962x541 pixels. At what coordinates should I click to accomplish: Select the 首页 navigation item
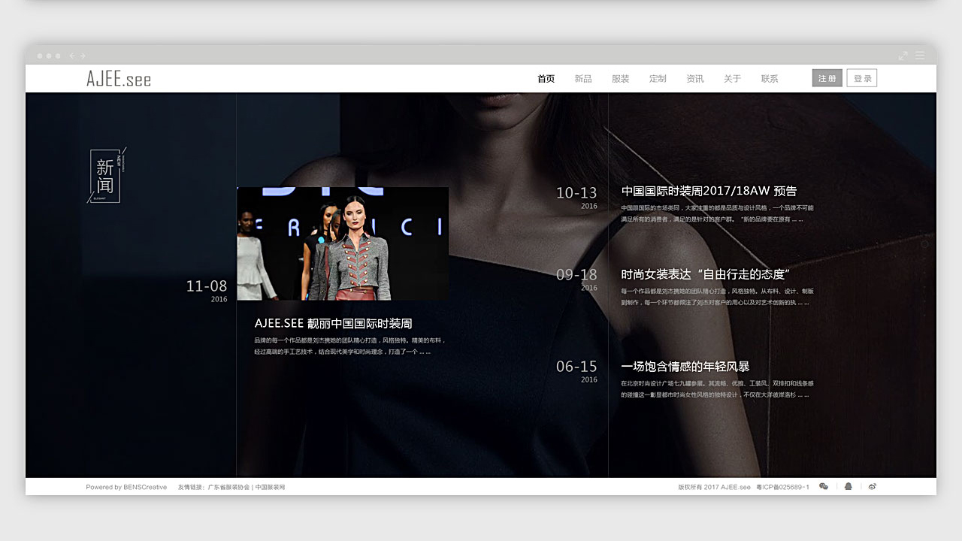tap(546, 79)
